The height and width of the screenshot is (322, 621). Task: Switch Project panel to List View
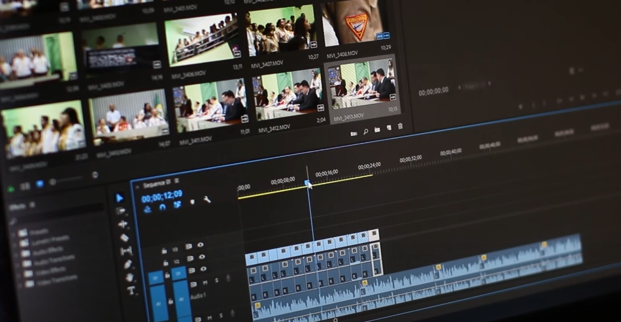(25, 186)
